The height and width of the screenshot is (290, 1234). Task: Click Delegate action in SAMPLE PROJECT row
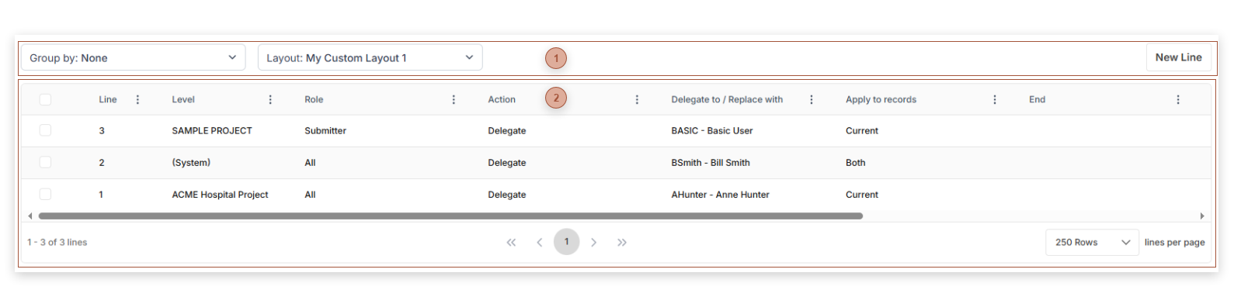(507, 130)
